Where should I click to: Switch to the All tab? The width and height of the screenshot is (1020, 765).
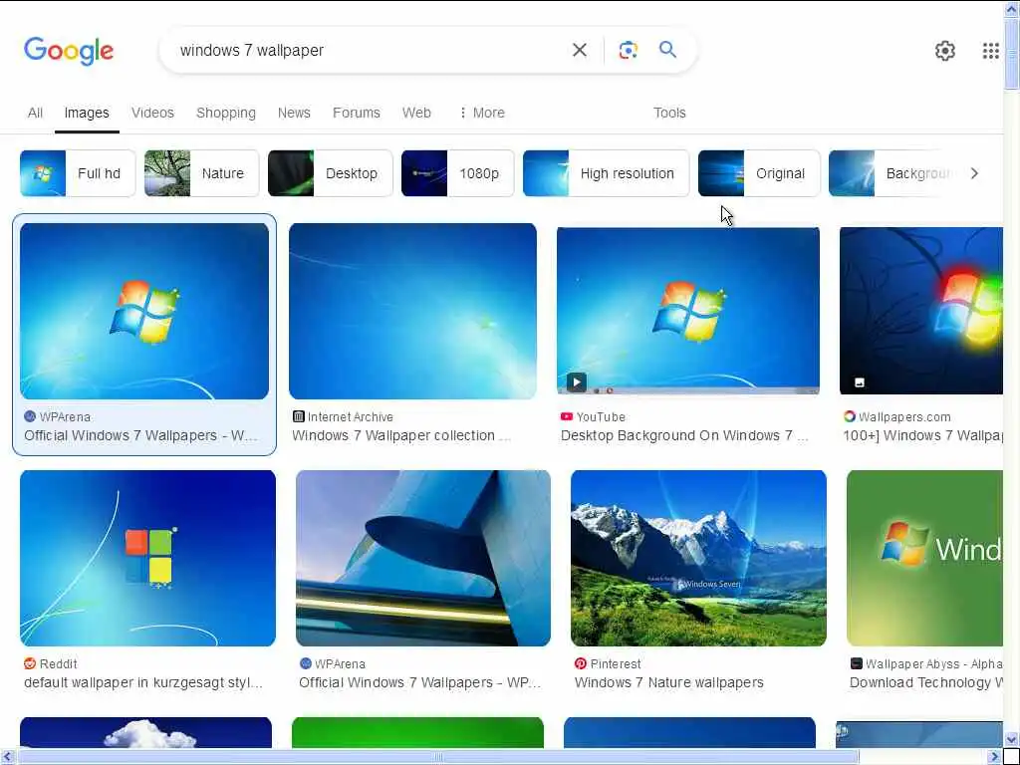(x=35, y=113)
